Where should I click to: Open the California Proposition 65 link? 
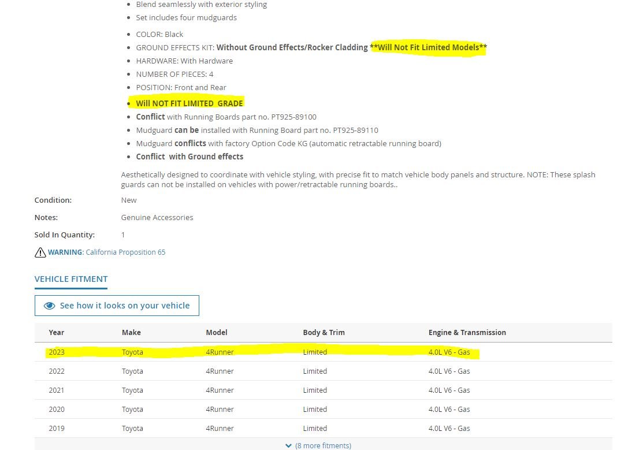(125, 252)
